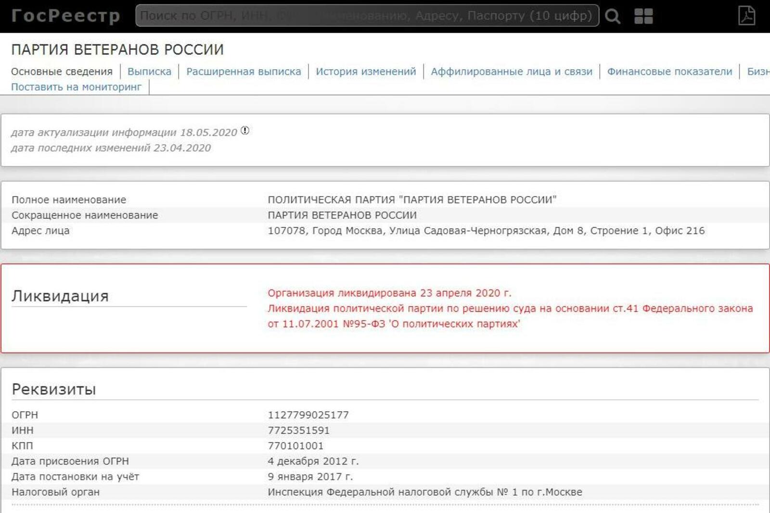Select the address starting with 107078
Image resolution: width=770 pixels, height=513 pixels.
click(486, 231)
